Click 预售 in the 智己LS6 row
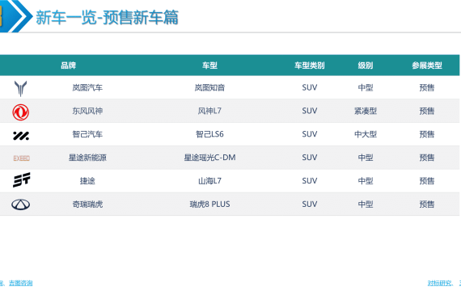This screenshot has height=291, width=461. click(427, 134)
